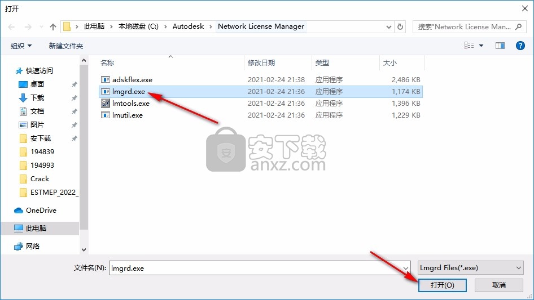The width and height of the screenshot is (534, 300).
Task: Select lmgrd.exe file
Action: 261,91
